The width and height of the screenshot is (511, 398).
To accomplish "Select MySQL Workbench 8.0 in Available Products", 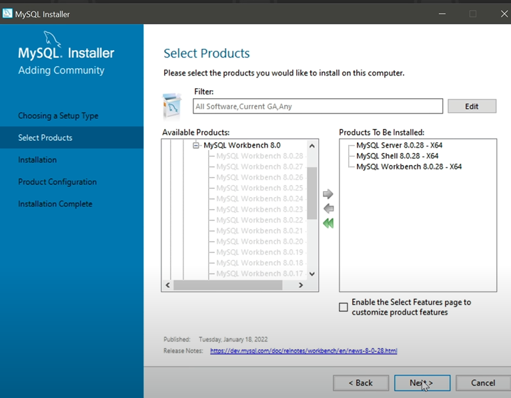I will point(241,145).
